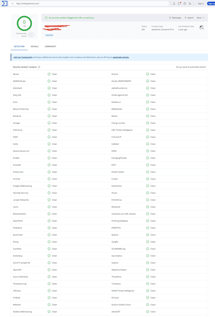Screen dimensions: 215x317
Task: Click the clean check icon for Avira
Action: [49, 102]
